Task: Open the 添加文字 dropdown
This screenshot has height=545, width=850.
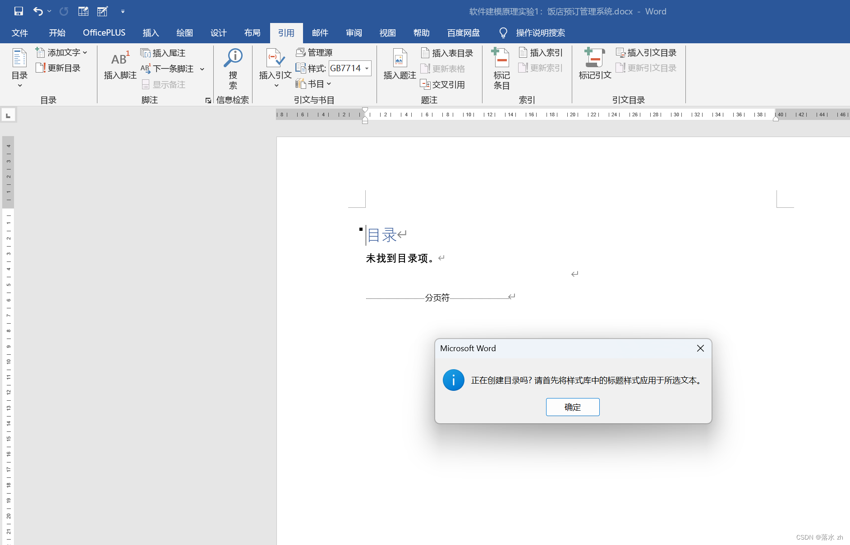Action: [62, 53]
